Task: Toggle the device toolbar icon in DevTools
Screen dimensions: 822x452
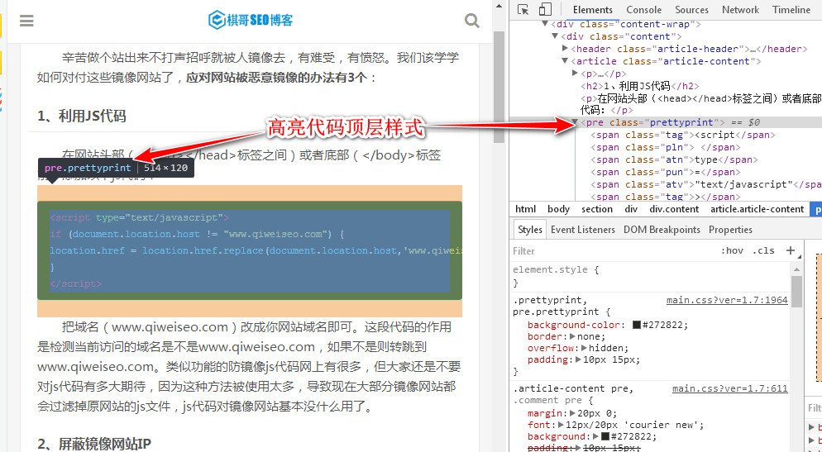Action: 545,9
